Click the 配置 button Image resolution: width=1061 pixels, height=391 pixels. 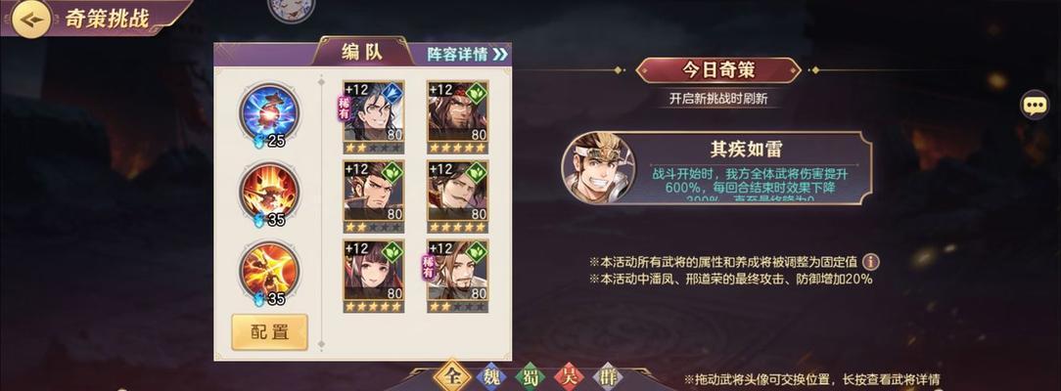pos(269,332)
